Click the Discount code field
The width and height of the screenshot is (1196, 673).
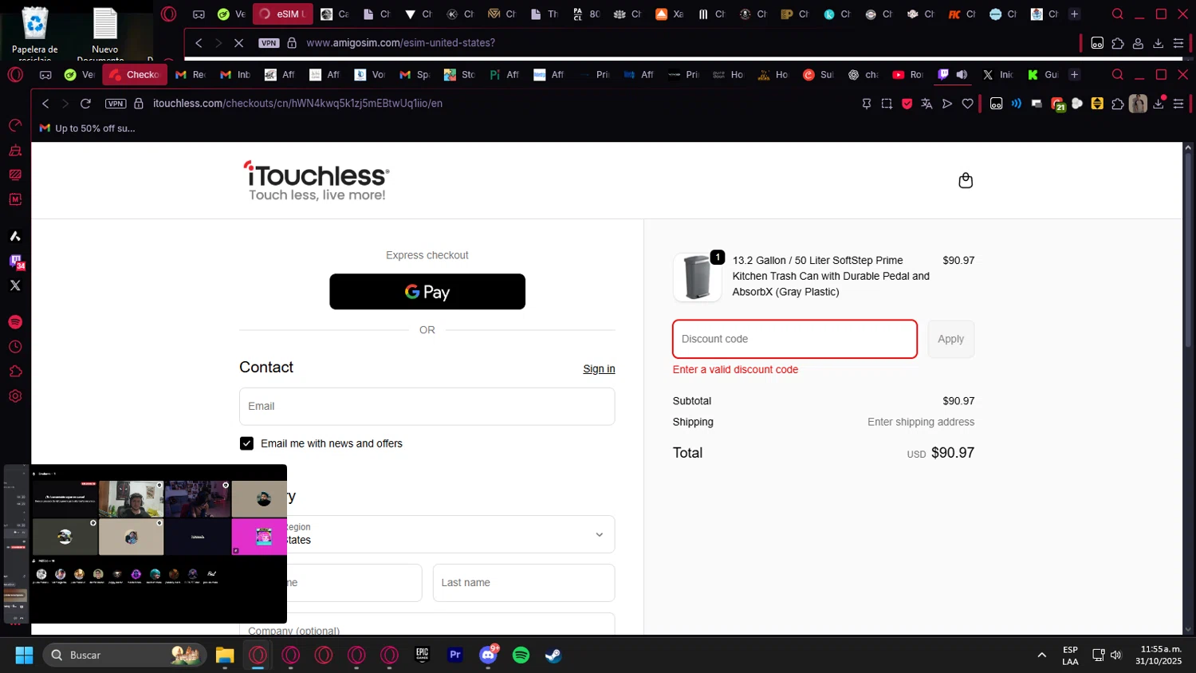coord(795,339)
